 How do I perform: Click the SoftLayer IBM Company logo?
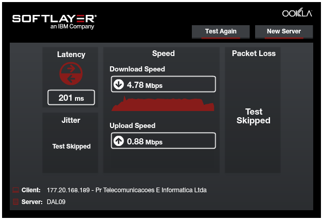(x=55, y=21)
